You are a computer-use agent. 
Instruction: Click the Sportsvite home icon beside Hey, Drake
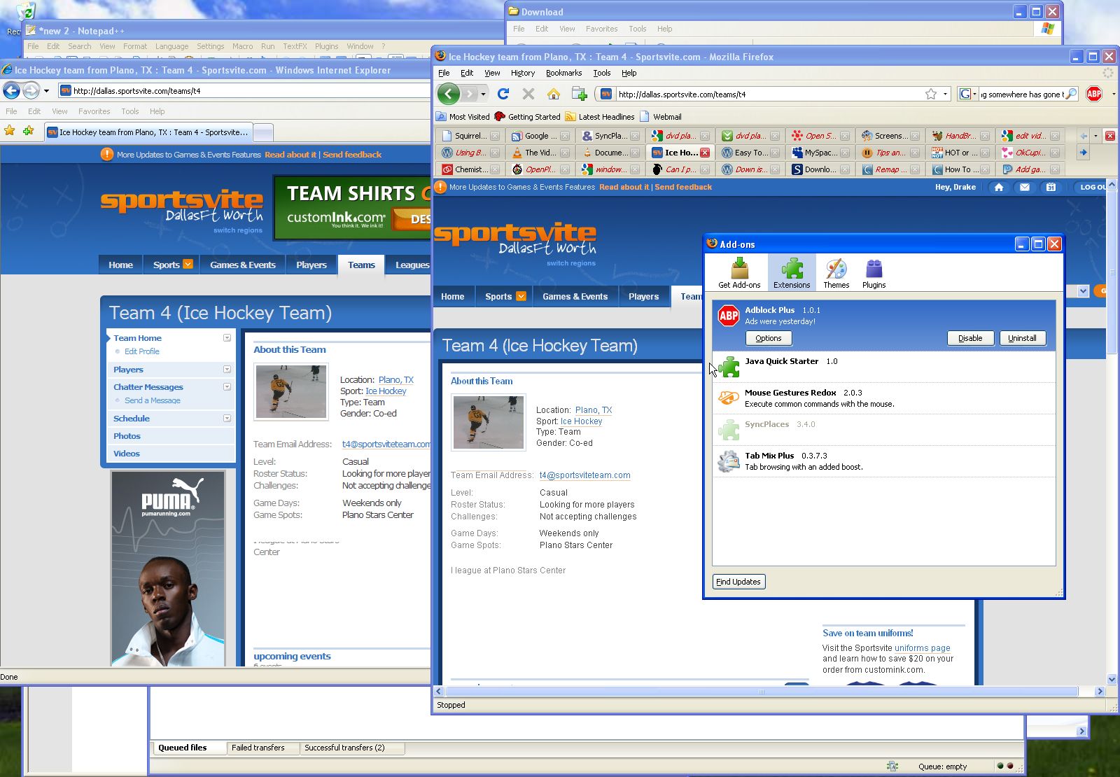(x=999, y=187)
